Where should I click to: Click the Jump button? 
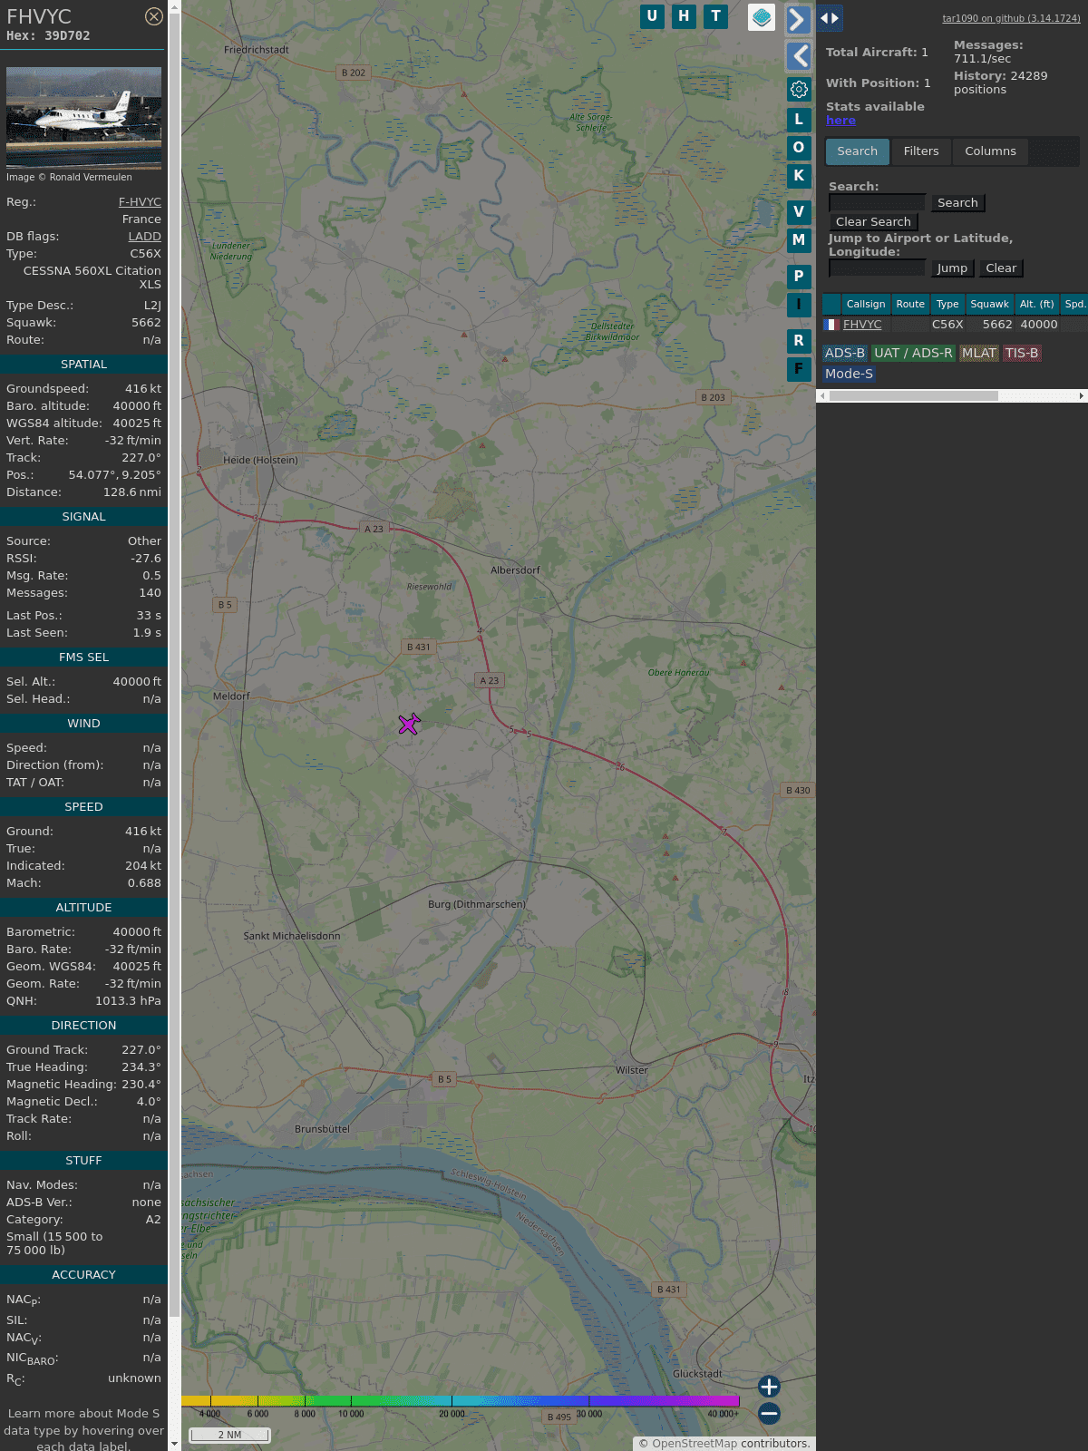pyautogui.click(x=952, y=268)
